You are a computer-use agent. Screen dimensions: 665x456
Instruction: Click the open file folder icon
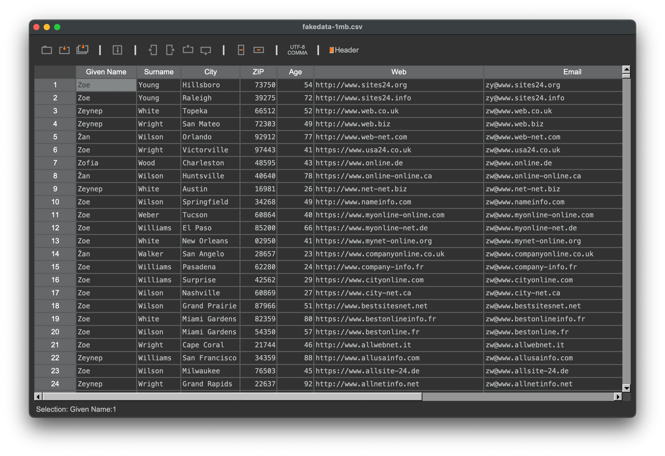coord(47,50)
